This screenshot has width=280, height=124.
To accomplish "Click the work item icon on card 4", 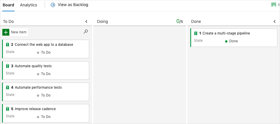I will click(x=8, y=87).
